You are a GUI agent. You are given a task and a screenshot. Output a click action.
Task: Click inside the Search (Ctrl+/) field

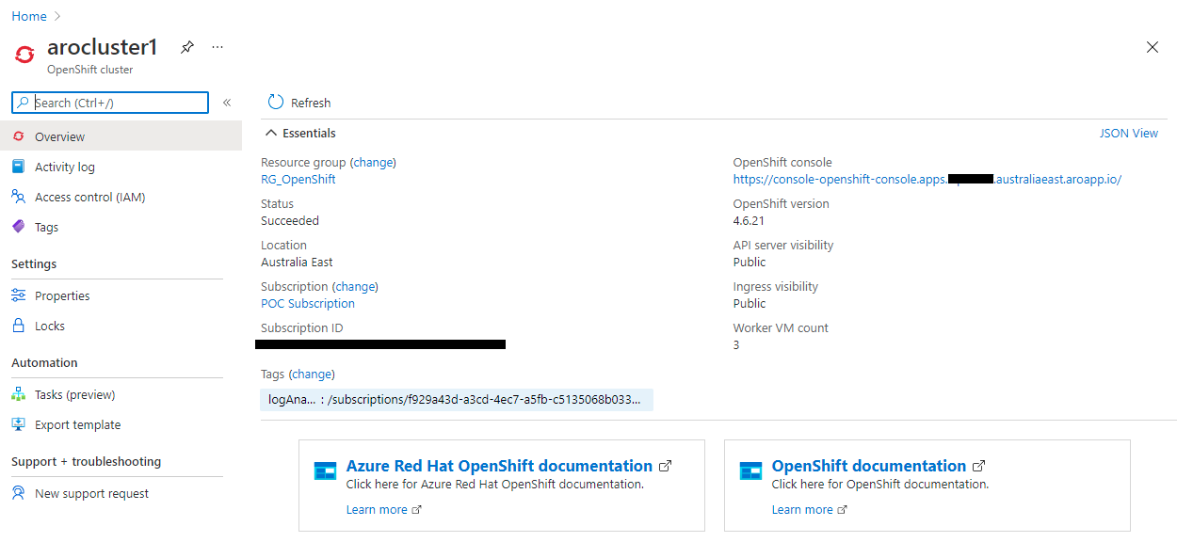[x=108, y=102]
